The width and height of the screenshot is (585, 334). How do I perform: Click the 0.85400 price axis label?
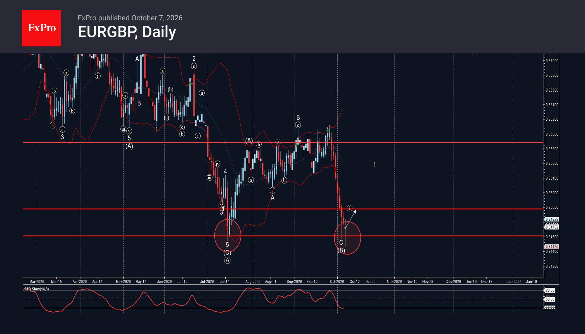tap(552, 178)
